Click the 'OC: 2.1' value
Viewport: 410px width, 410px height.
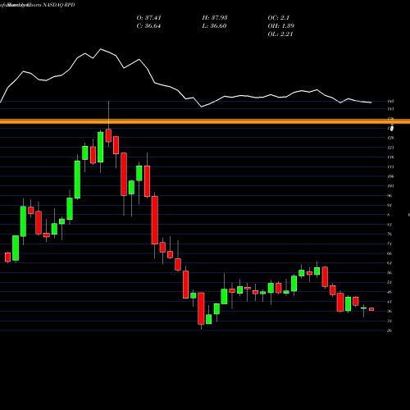279,18
